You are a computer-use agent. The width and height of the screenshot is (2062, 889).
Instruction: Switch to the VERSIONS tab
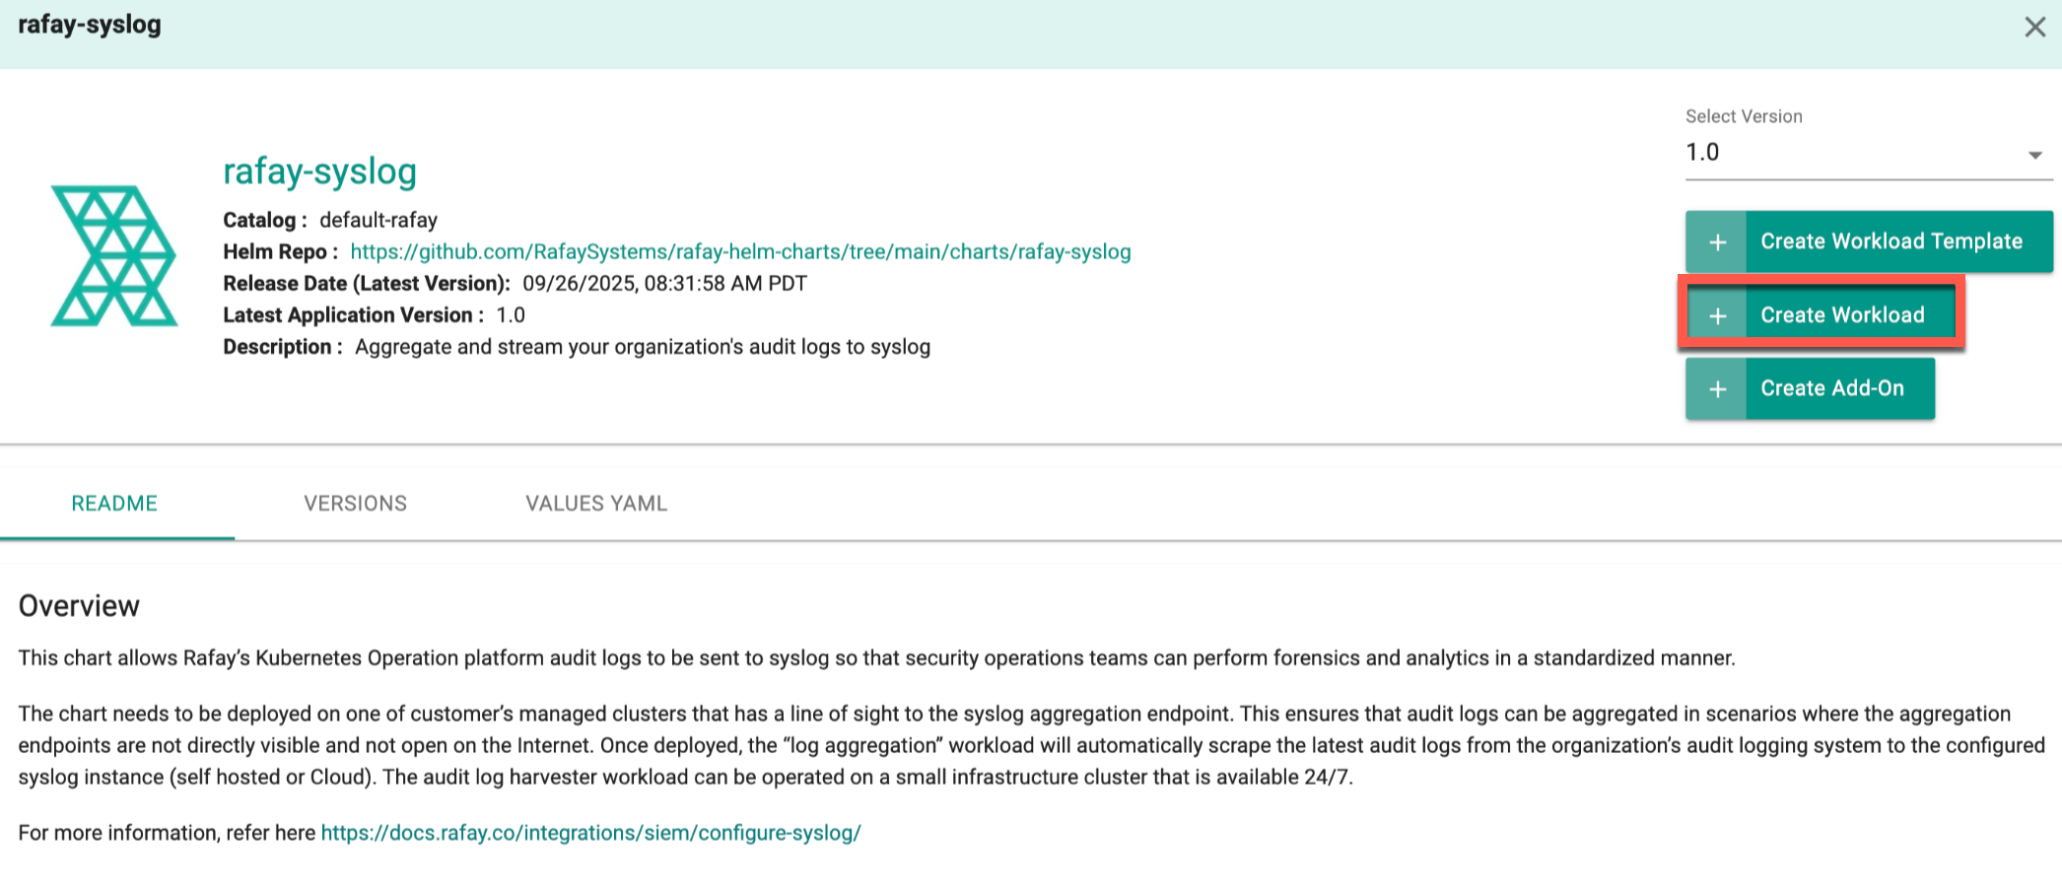[x=355, y=503]
